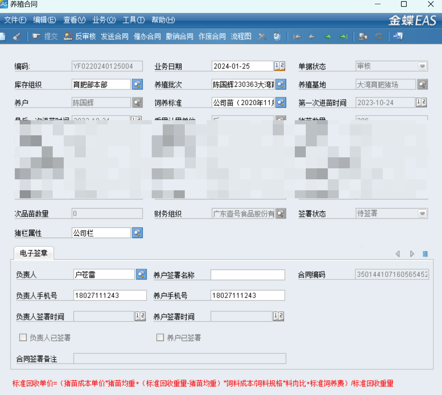Open the 业务(O) menu
Viewport: 442px width, 395px height.
104,20
